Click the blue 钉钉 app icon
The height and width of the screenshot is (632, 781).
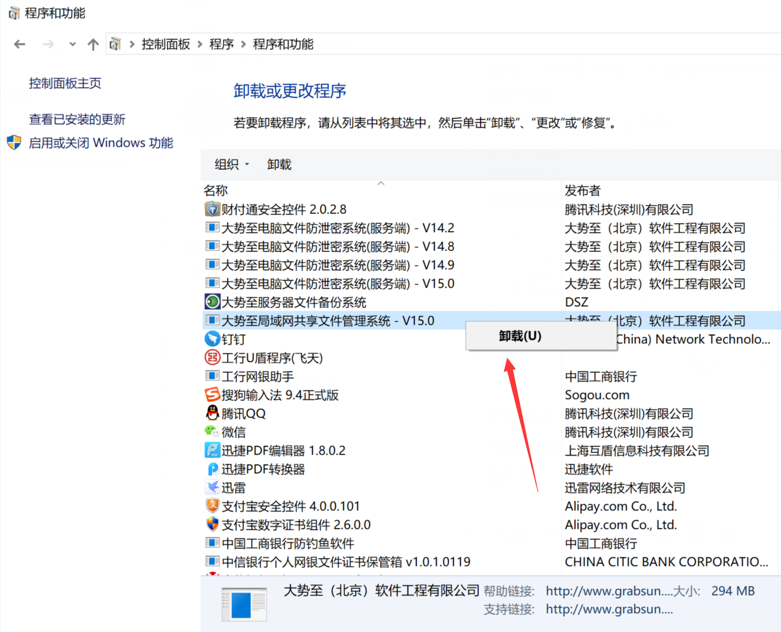[x=213, y=339]
